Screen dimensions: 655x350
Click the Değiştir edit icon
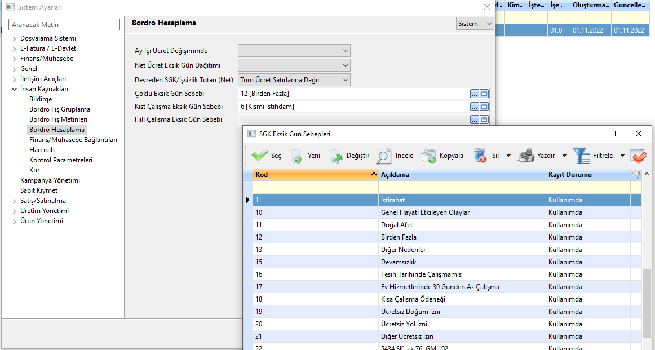336,156
